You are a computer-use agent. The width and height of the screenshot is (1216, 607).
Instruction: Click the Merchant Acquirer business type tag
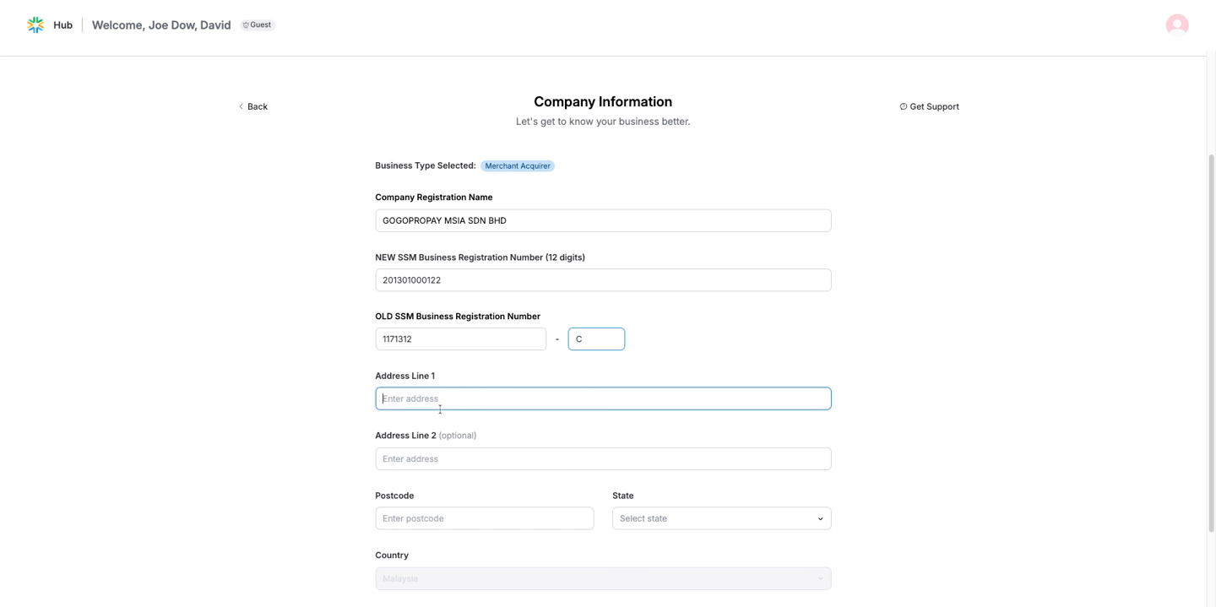(517, 166)
